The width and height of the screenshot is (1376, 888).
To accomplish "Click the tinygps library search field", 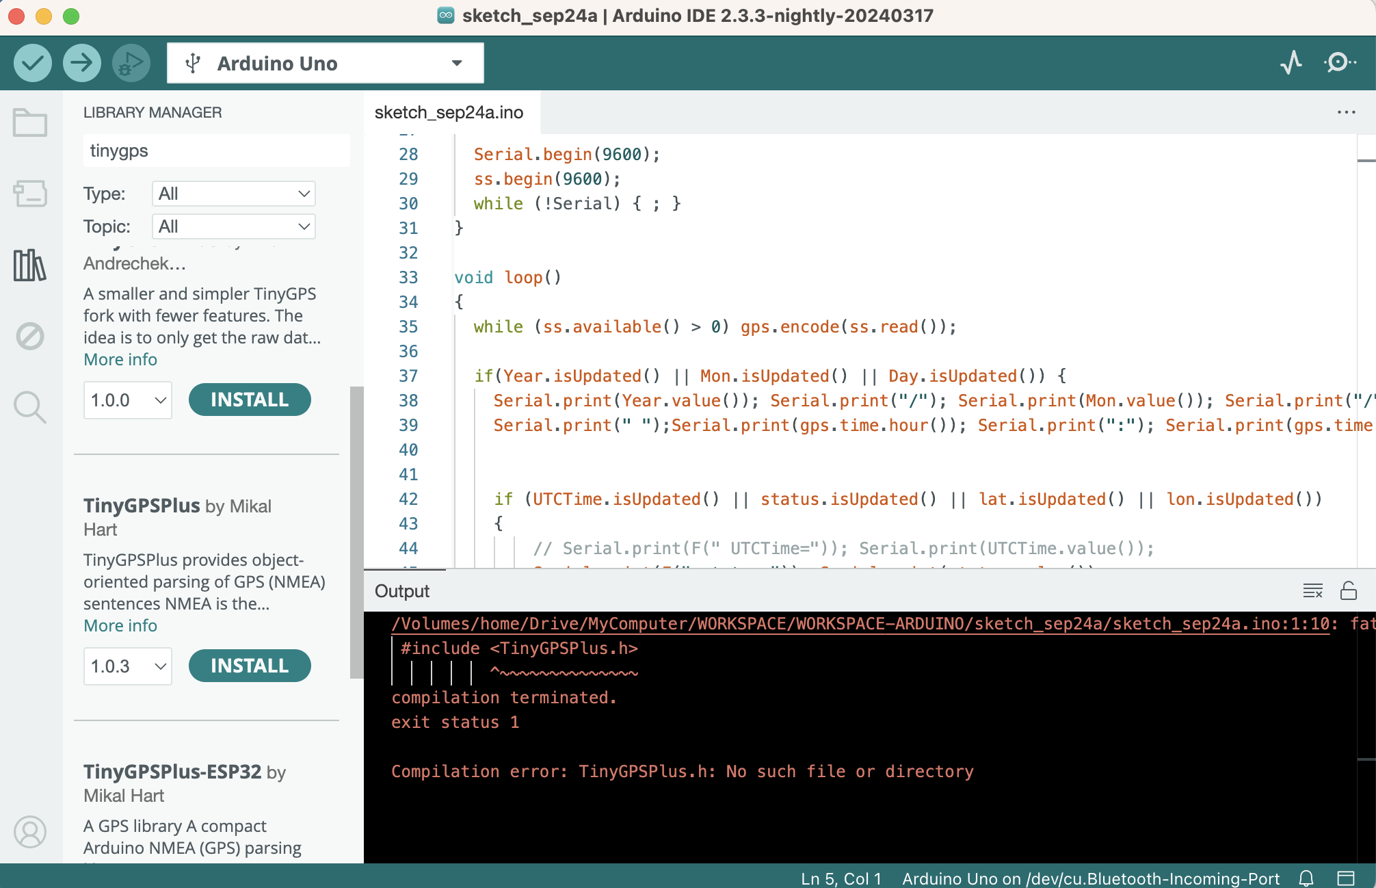I will coord(216,151).
